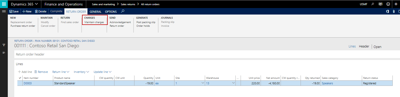
Task: Switch to Header view
Action: tap(364, 46)
